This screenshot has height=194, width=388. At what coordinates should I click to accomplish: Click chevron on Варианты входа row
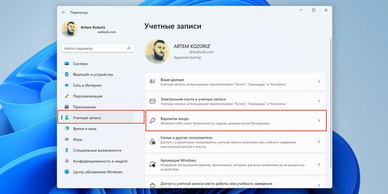(319, 121)
